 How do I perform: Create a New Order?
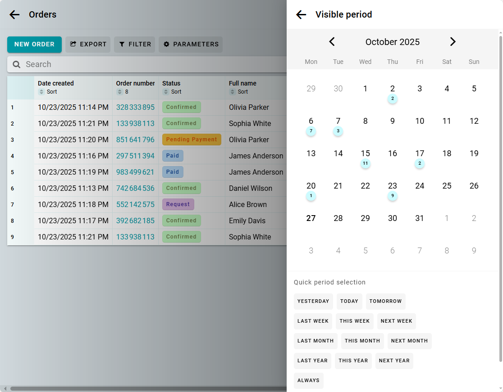34,44
